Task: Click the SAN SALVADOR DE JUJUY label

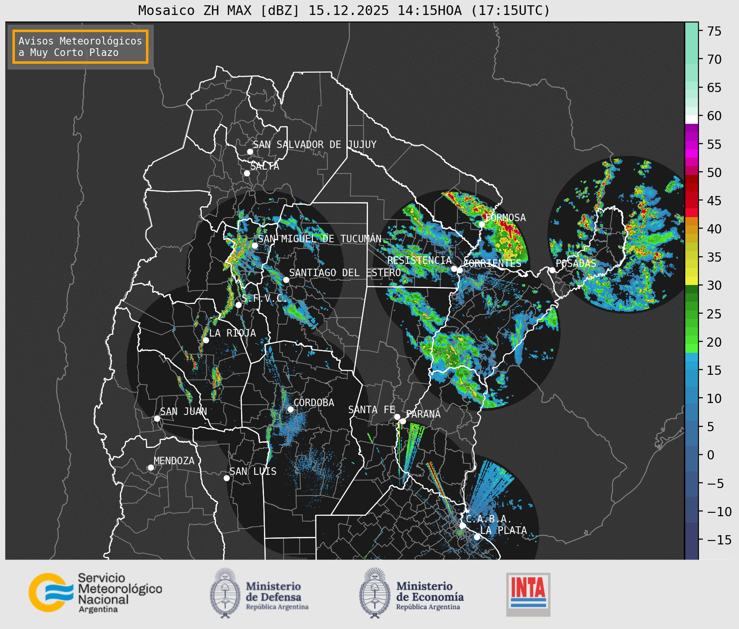Action: tap(315, 144)
